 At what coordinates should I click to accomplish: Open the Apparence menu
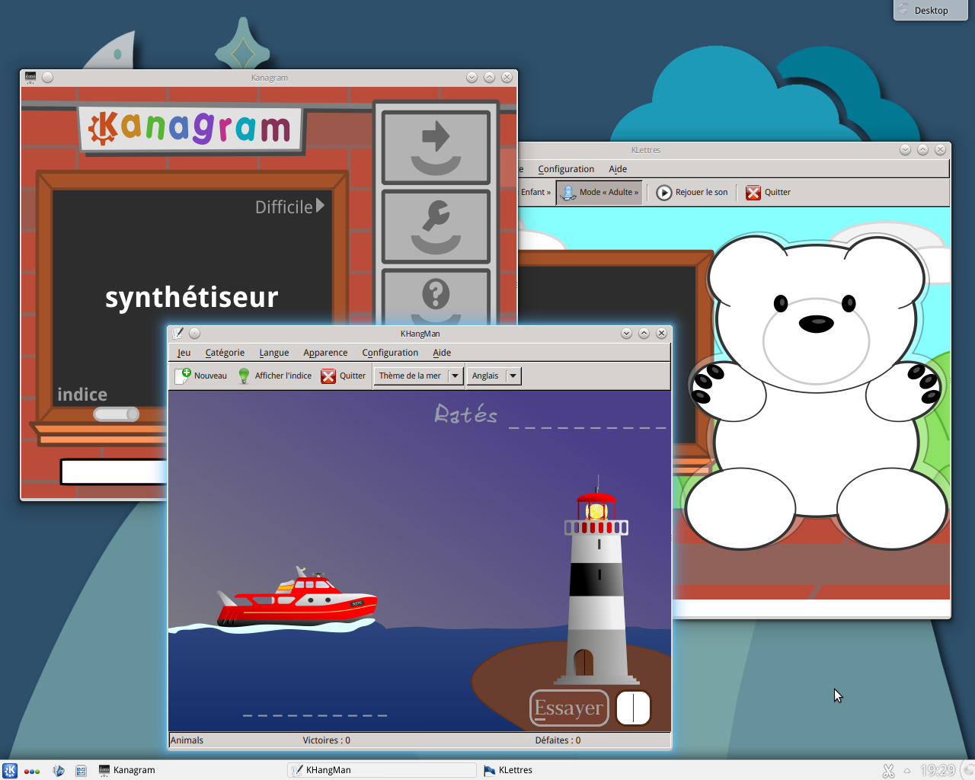point(325,353)
